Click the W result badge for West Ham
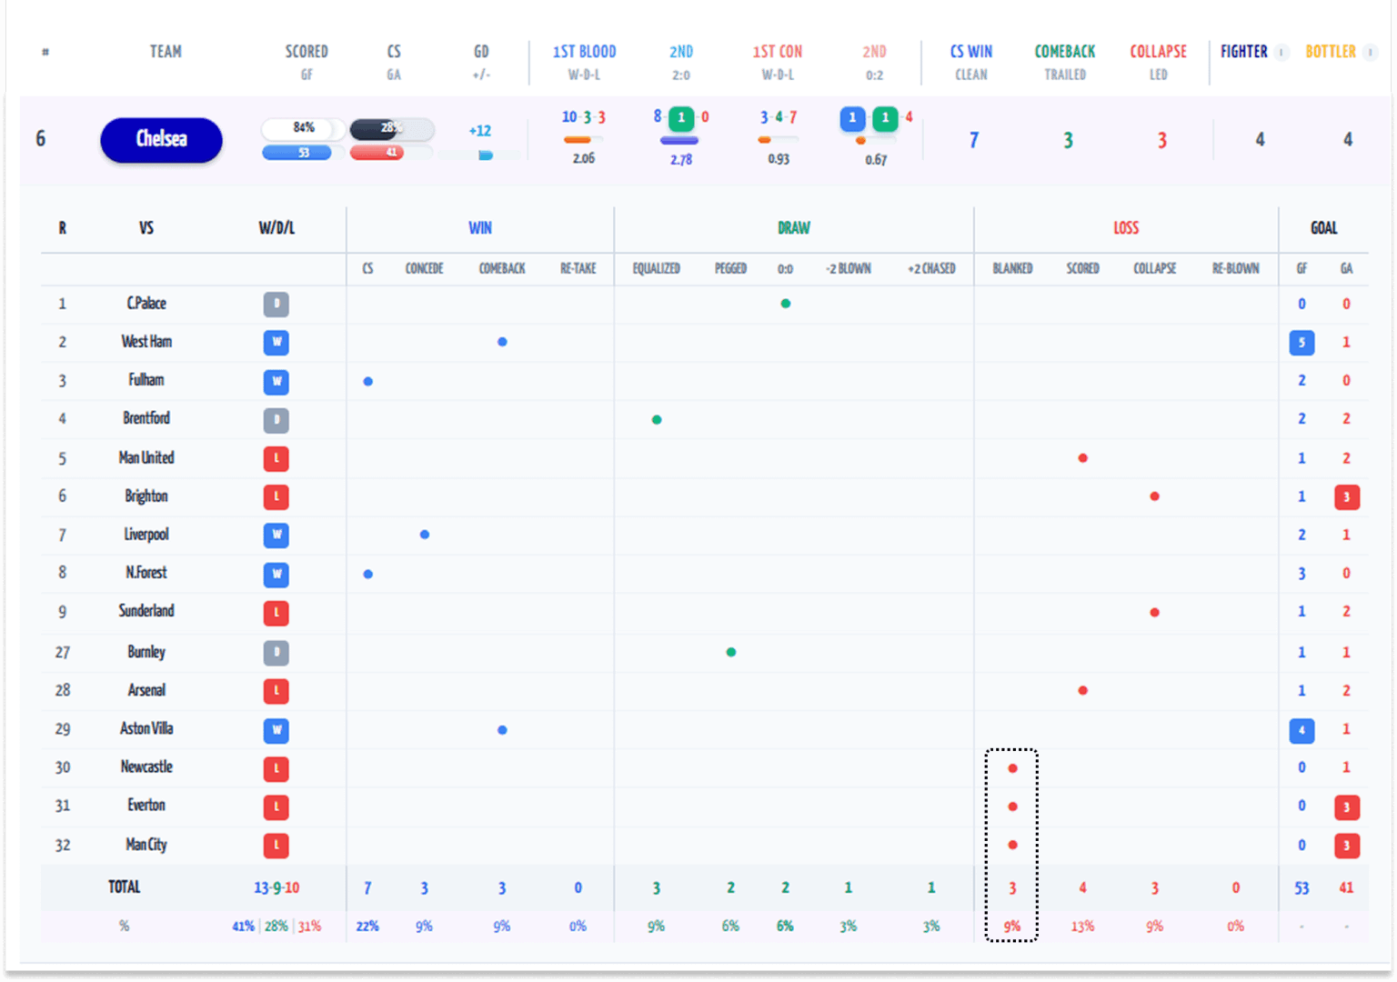The width and height of the screenshot is (1397, 982). pyautogui.click(x=276, y=343)
